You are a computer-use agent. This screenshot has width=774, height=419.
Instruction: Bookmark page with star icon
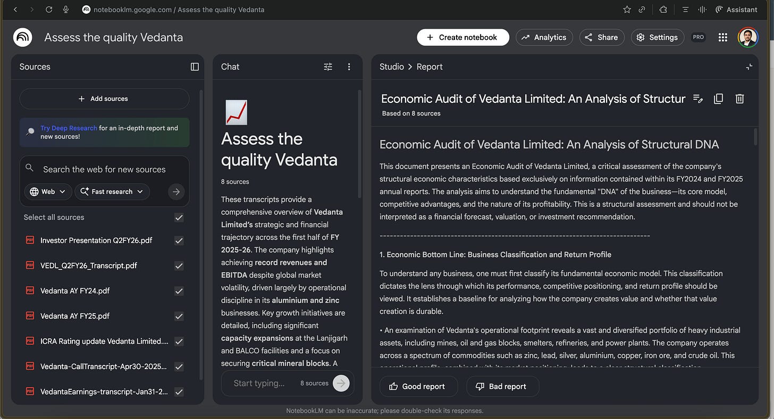click(x=627, y=10)
